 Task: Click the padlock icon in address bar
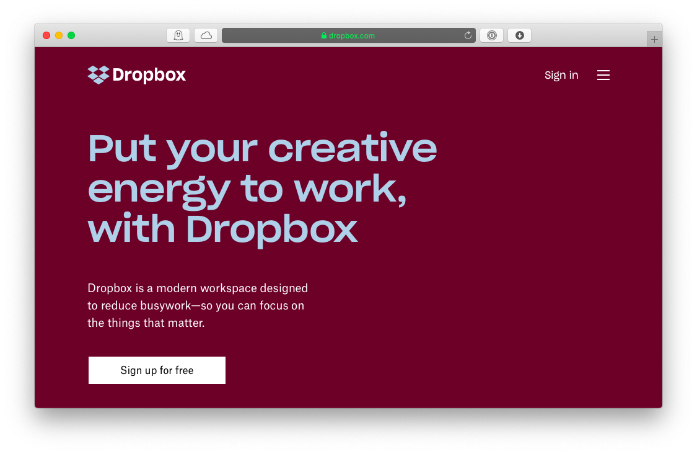(x=323, y=35)
